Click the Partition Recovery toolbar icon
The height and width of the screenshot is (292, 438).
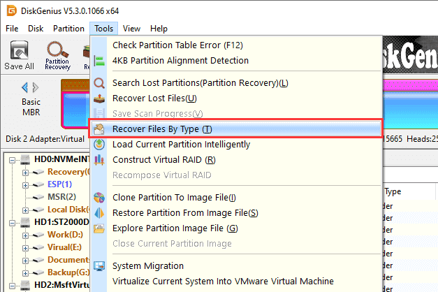tap(57, 51)
